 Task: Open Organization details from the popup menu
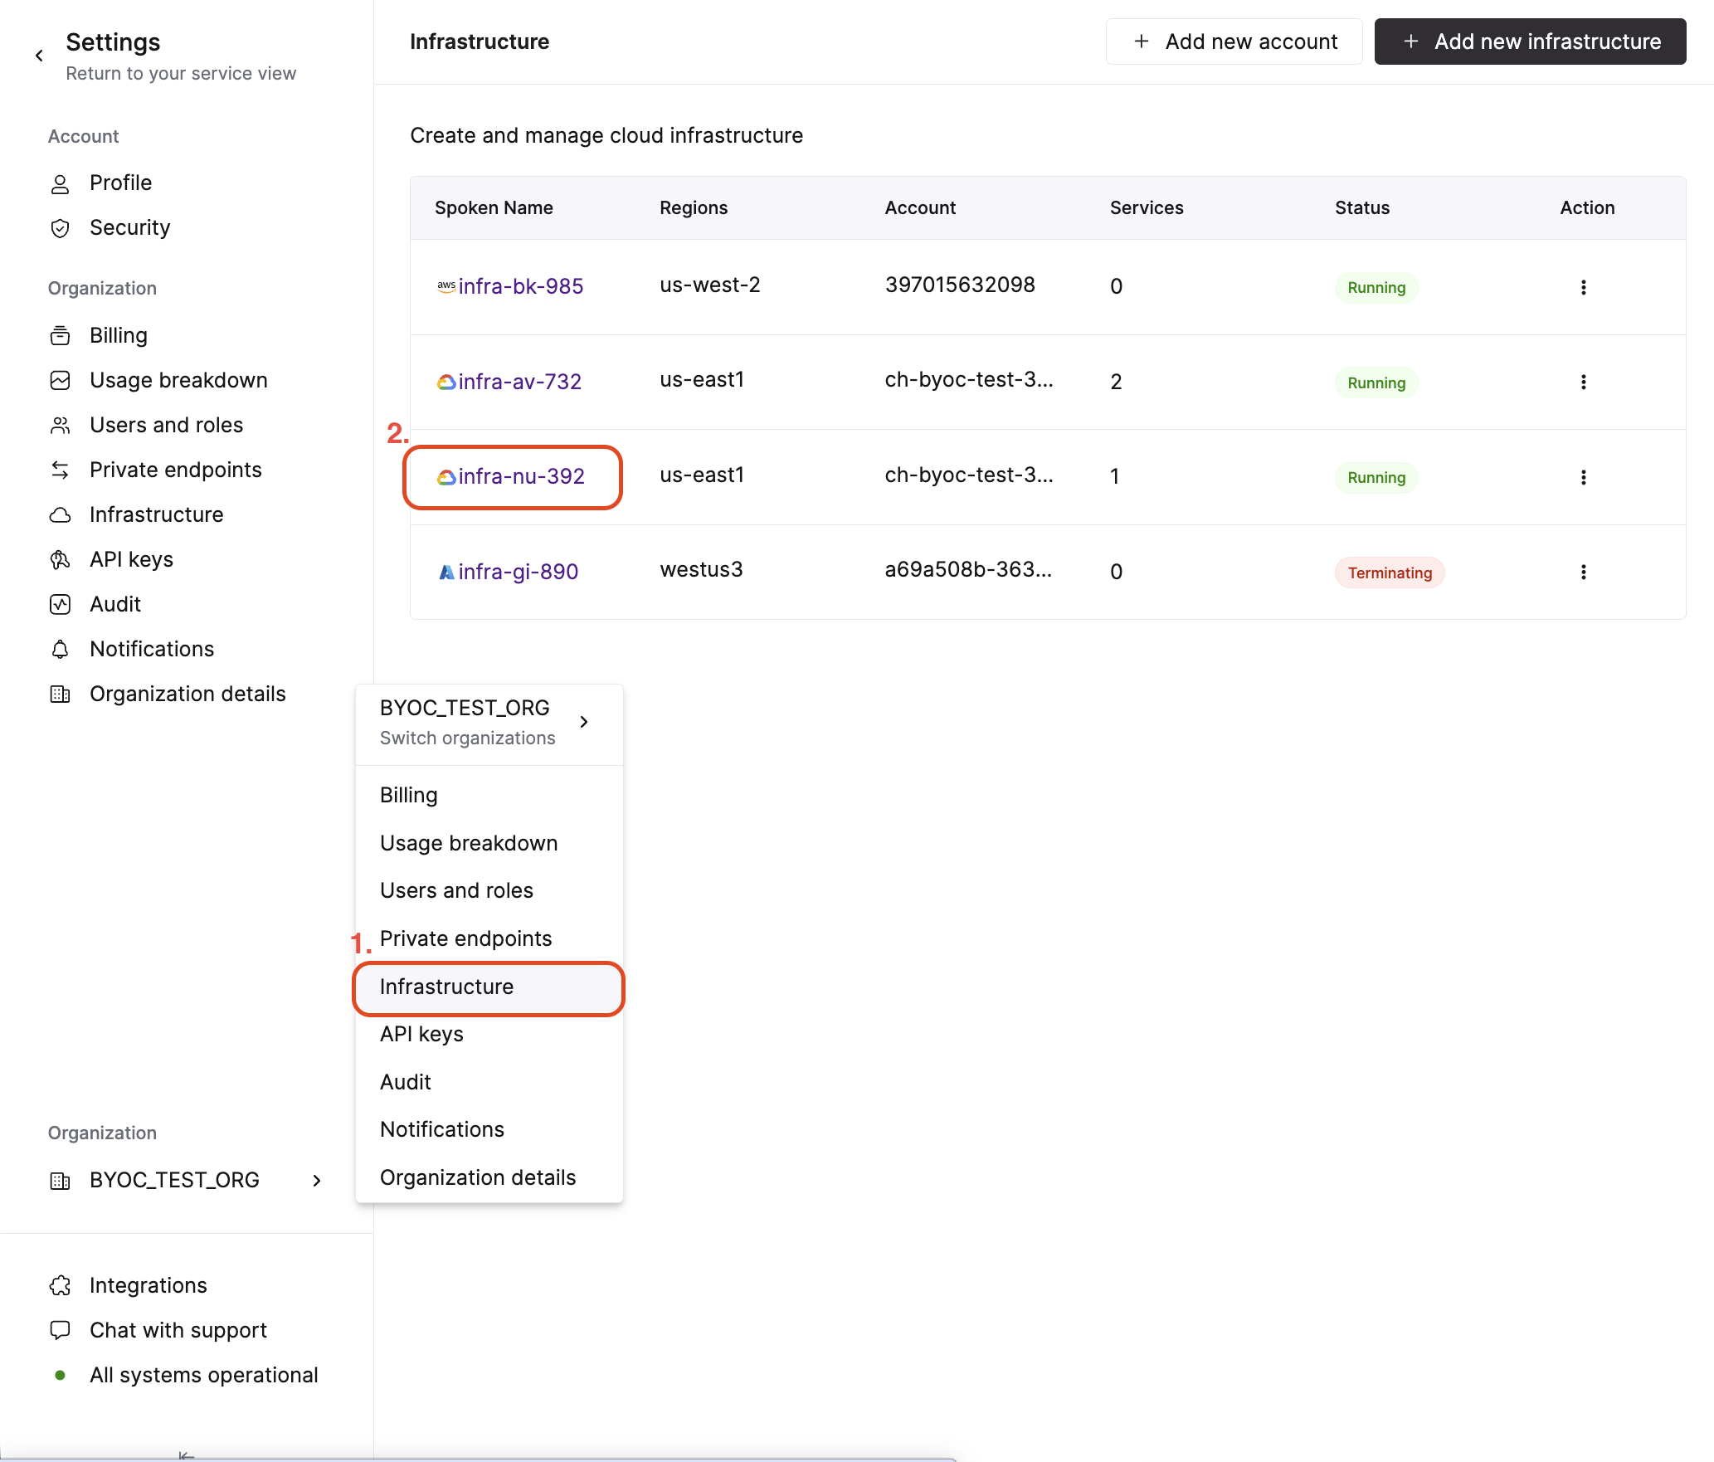(477, 1177)
